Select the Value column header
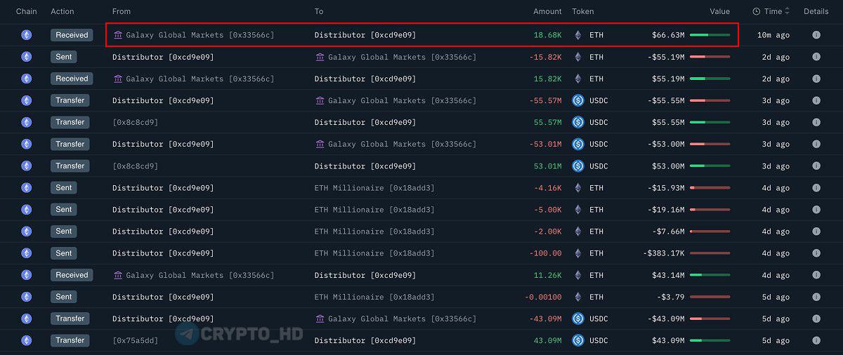 719,11
